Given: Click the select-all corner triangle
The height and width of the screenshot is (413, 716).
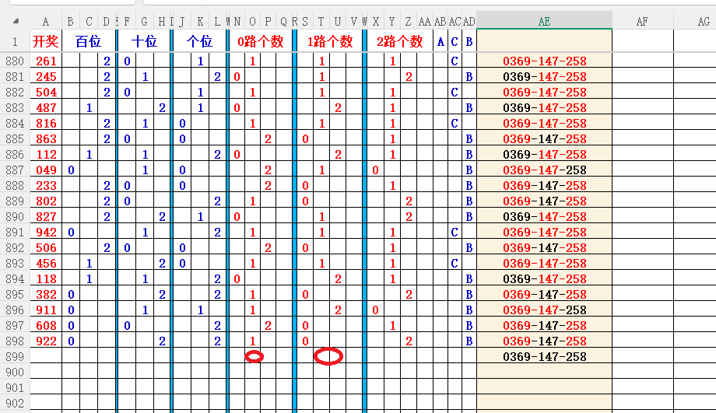Looking at the screenshot, I should (x=16, y=21).
